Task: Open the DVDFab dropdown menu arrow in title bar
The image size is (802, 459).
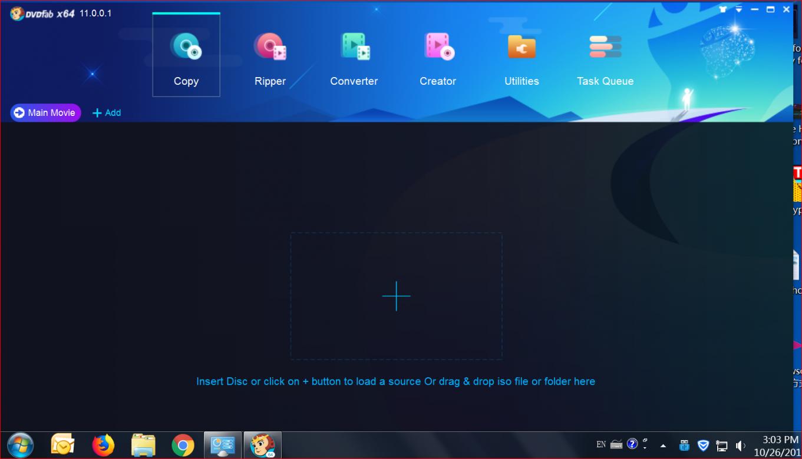Action: (x=739, y=10)
